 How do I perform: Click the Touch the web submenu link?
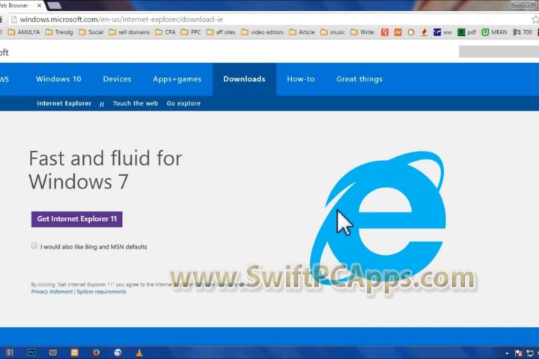[x=135, y=103]
